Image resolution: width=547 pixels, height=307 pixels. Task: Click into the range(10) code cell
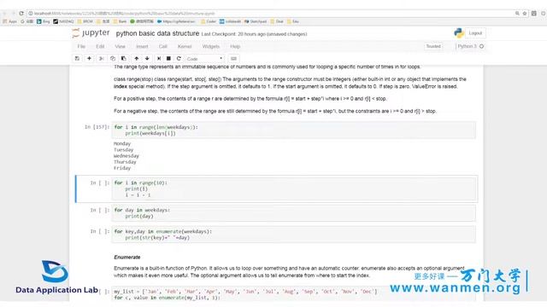click(294, 189)
